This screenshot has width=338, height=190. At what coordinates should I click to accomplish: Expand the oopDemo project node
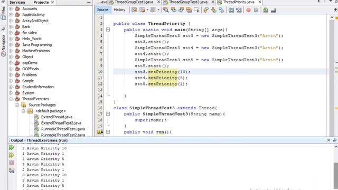[11, 63]
